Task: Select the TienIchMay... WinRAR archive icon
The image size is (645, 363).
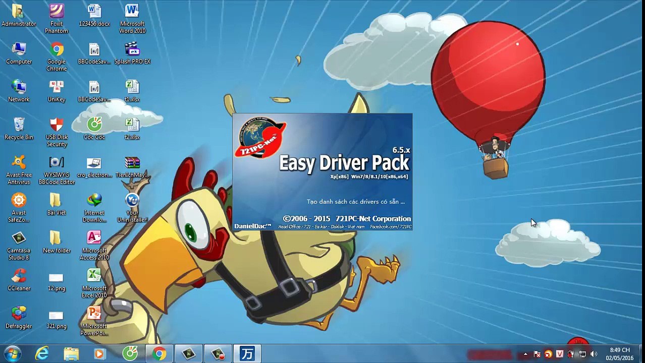Action: [x=132, y=166]
